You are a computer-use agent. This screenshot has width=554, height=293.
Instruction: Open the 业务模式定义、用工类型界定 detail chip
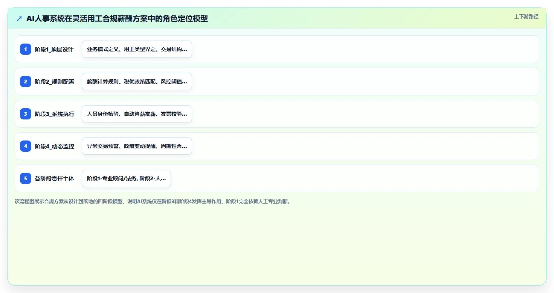click(x=137, y=49)
